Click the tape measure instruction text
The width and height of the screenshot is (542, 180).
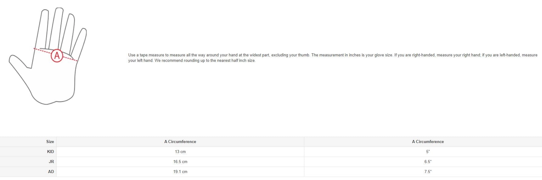coord(333,58)
